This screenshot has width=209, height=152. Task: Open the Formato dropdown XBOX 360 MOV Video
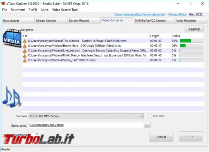pos(86,116)
